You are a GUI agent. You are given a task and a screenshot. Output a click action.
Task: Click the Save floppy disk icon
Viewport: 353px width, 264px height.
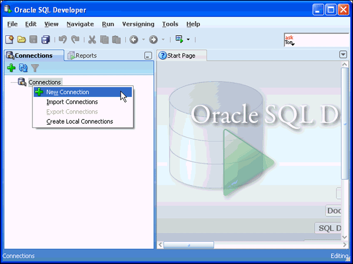34,39
